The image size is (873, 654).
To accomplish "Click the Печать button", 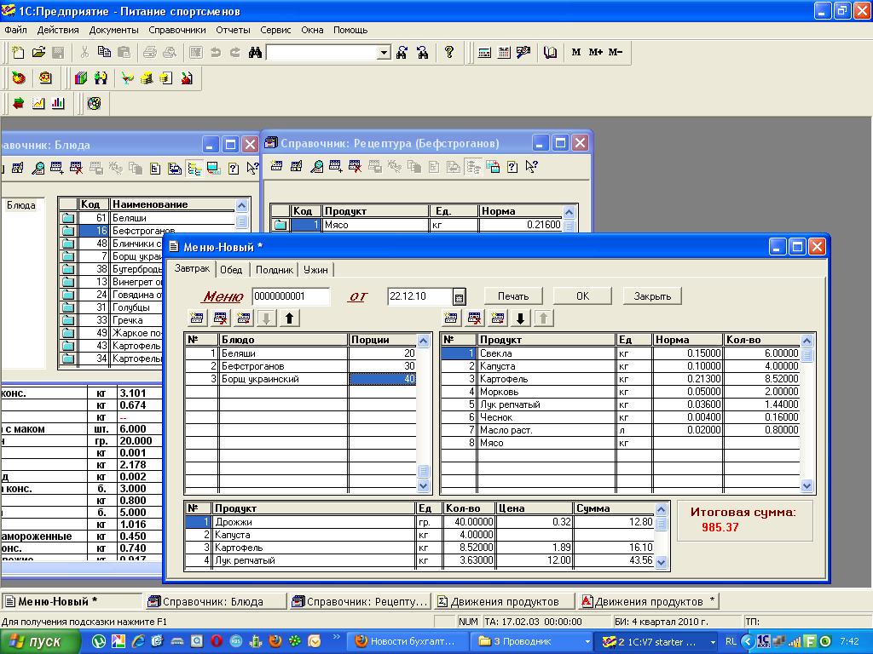I will point(513,296).
